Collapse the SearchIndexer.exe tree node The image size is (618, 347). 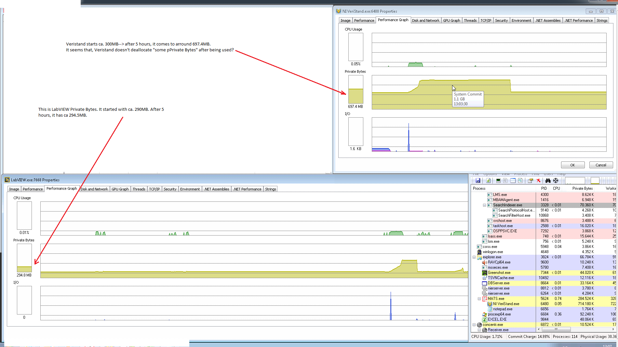coord(484,205)
